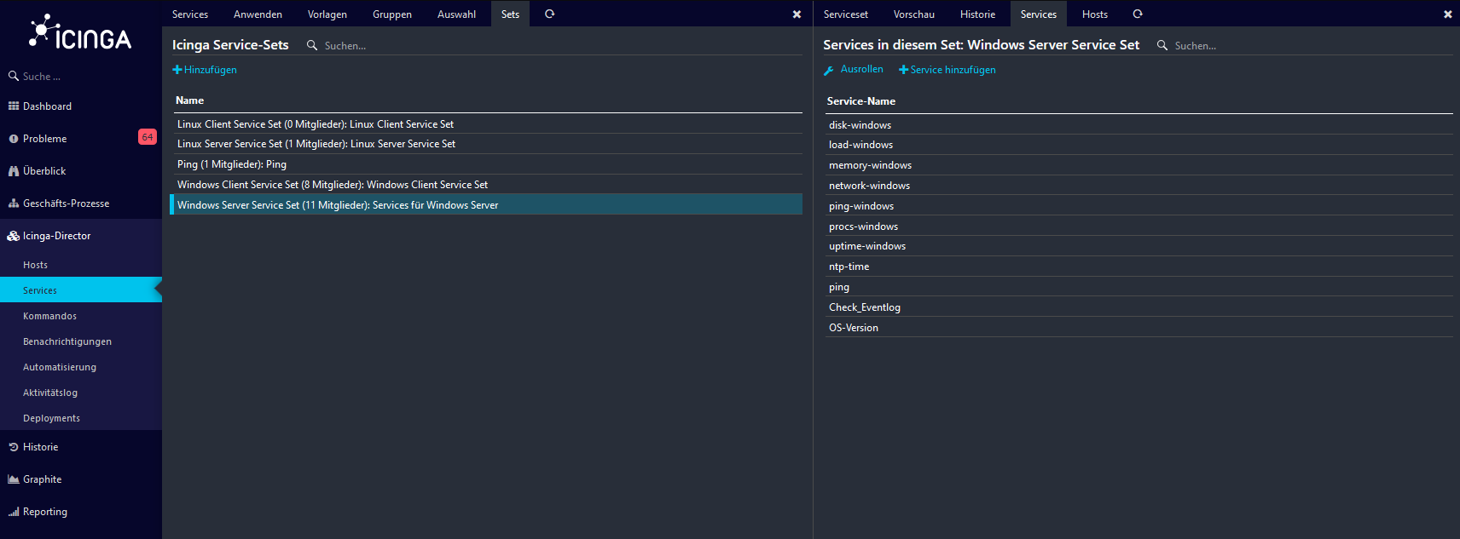Click plus icon beside Hinzufügen
Image resolution: width=1460 pixels, height=539 pixels.
[177, 70]
